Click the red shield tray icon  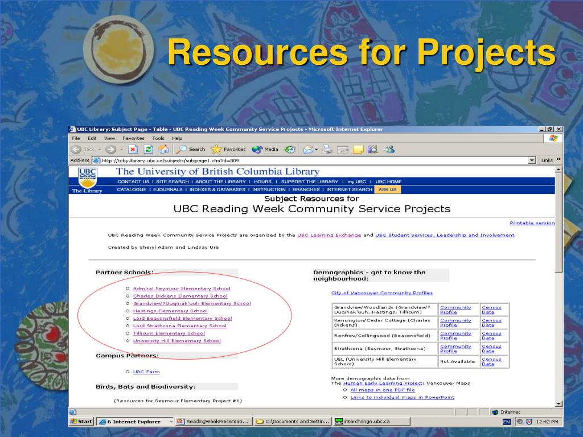coord(529,422)
